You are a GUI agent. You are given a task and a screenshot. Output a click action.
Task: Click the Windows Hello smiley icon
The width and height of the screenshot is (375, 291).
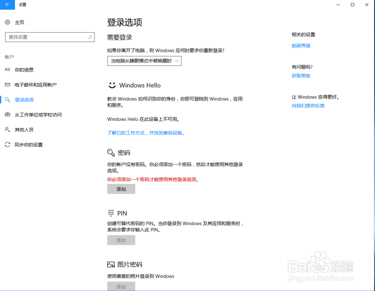[112, 85]
